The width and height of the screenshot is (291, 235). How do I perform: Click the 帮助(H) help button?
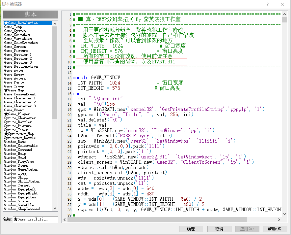click(275, 229)
